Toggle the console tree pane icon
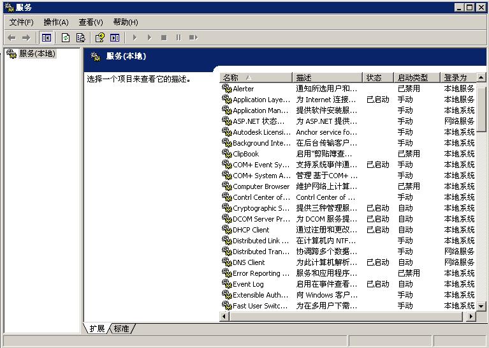This screenshot has width=489, height=348. tap(47, 38)
